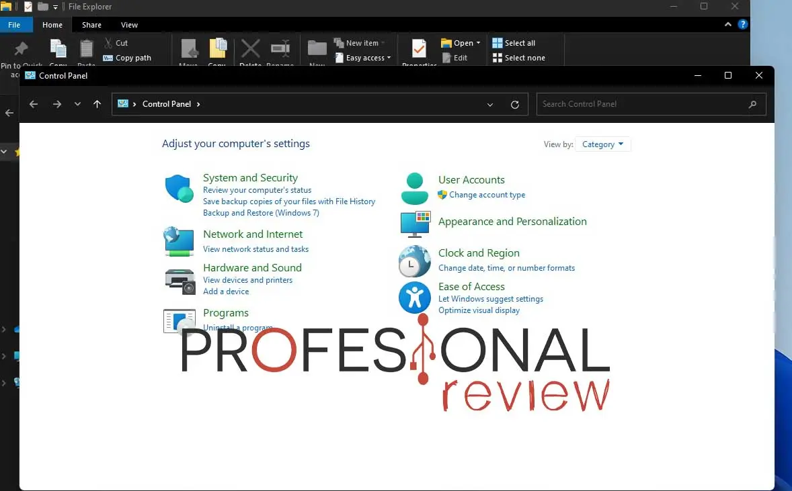Open the Programs category link
792x491 pixels.
tap(226, 313)
